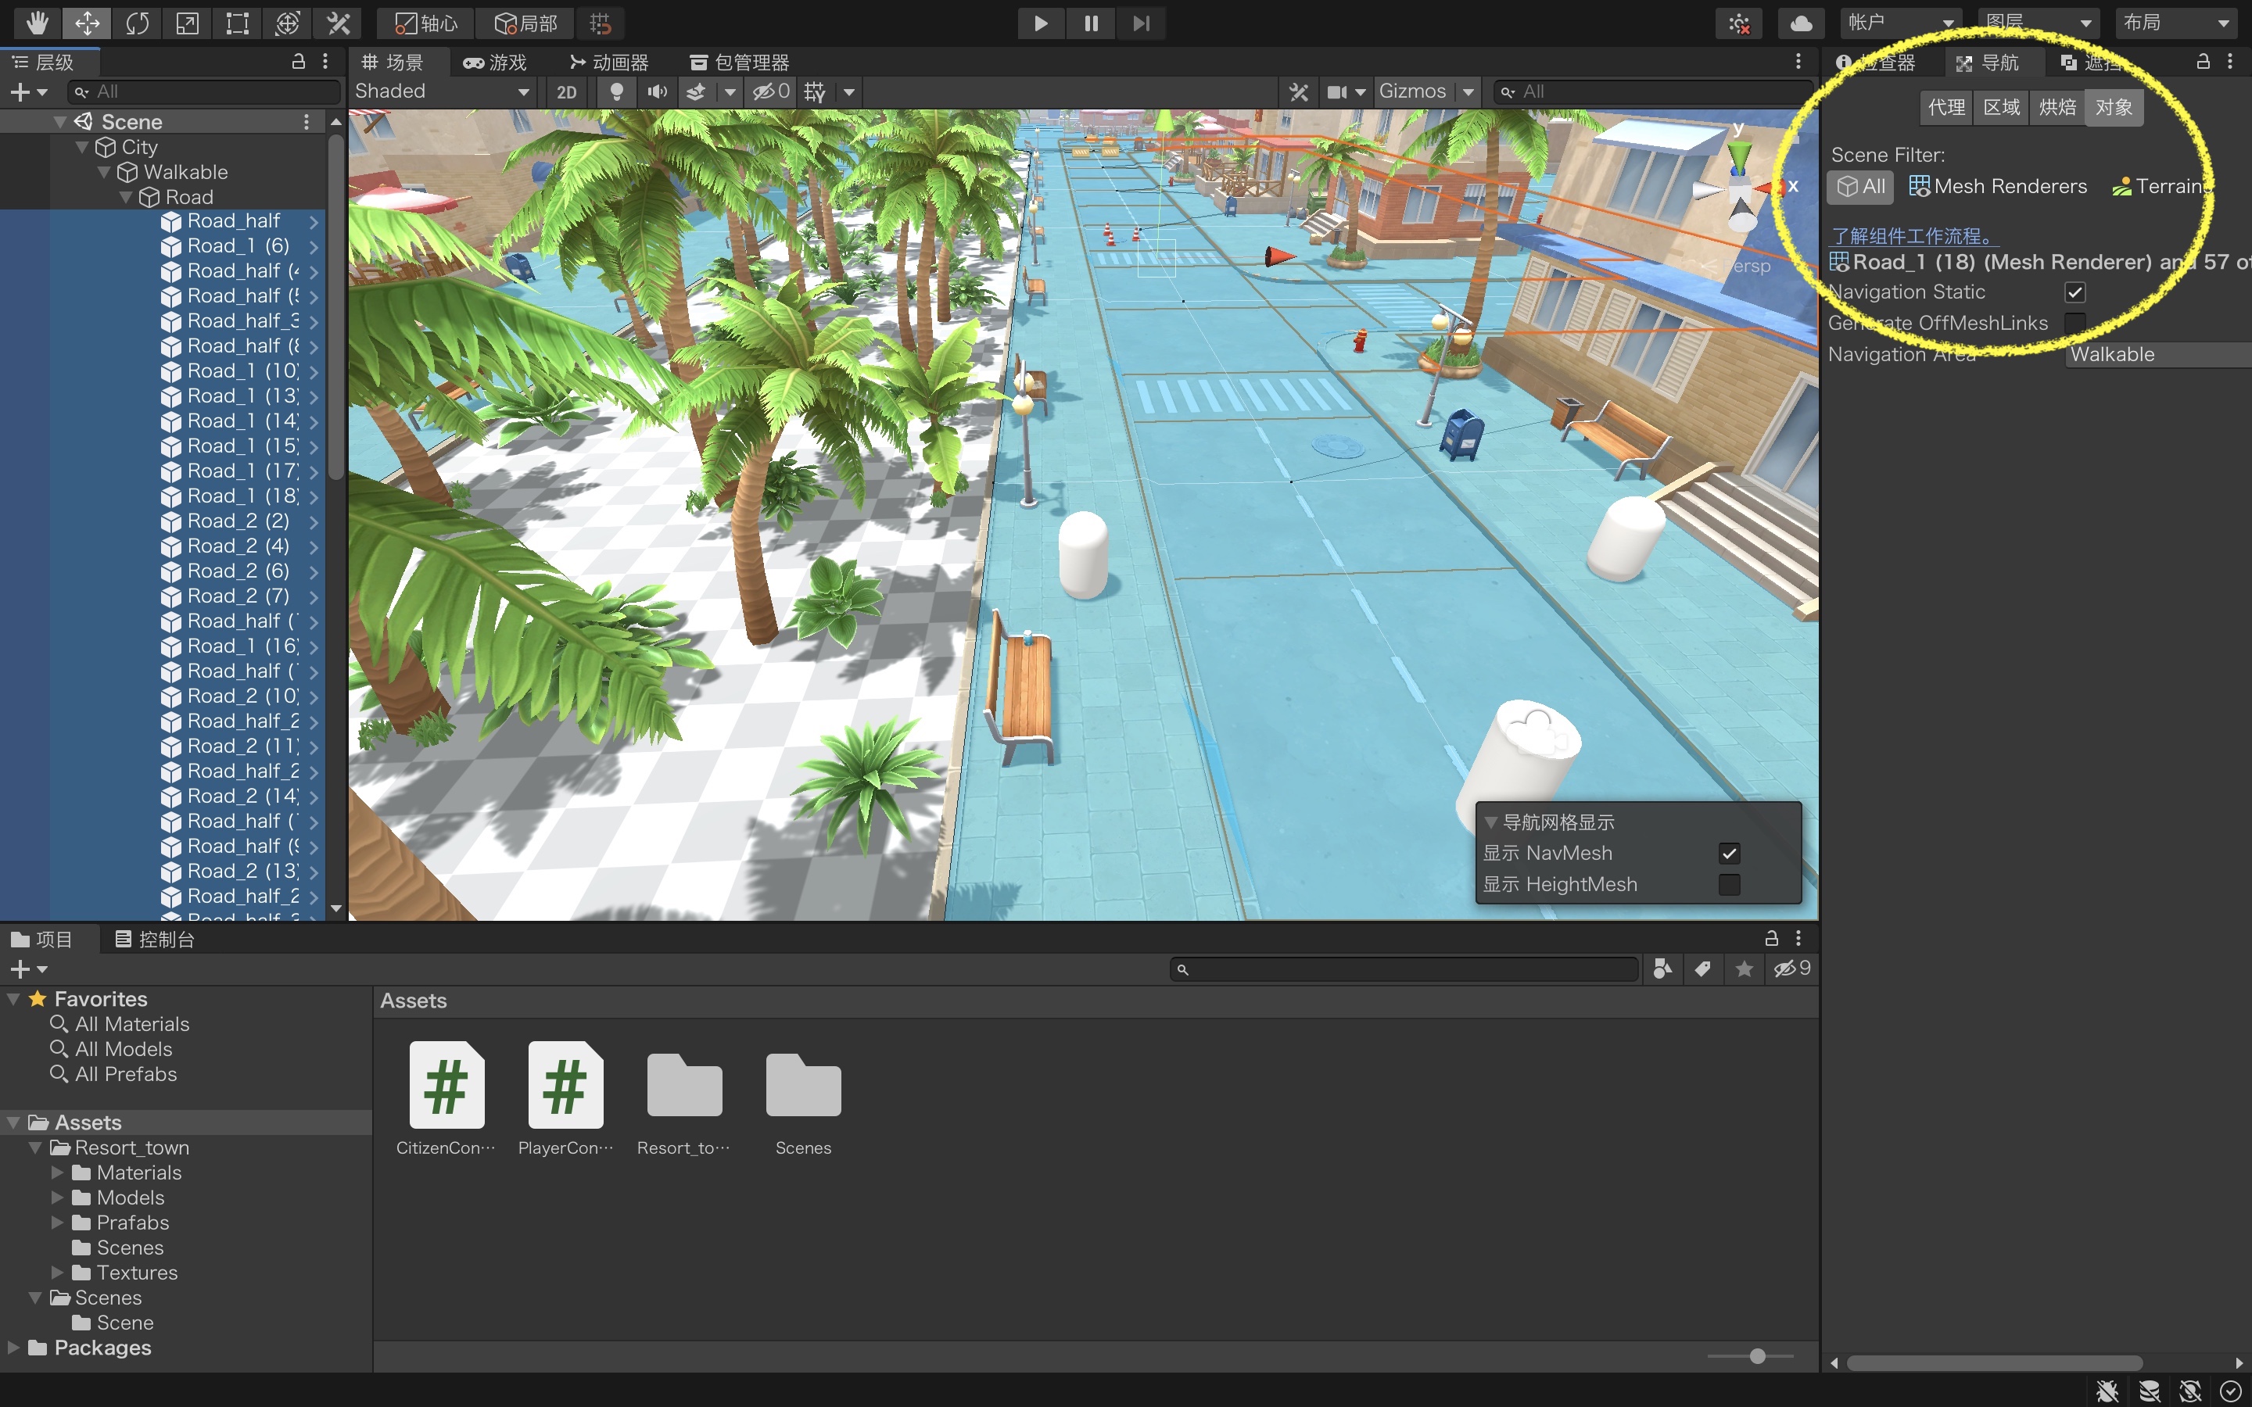Open cloud services icon
This screenshot has width=2252, height=1407.
click(x=1801, y=23)
